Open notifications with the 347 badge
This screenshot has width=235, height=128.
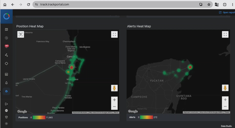click(x=6, y=46)
